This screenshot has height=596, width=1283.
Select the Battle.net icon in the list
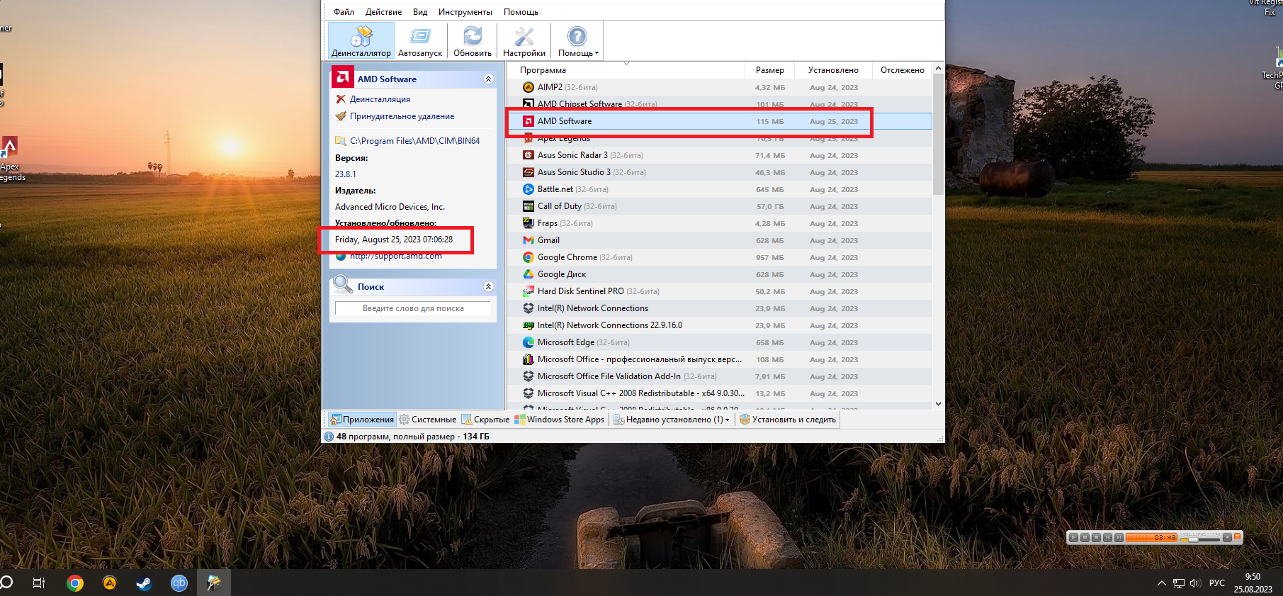(x=529, y=189)
